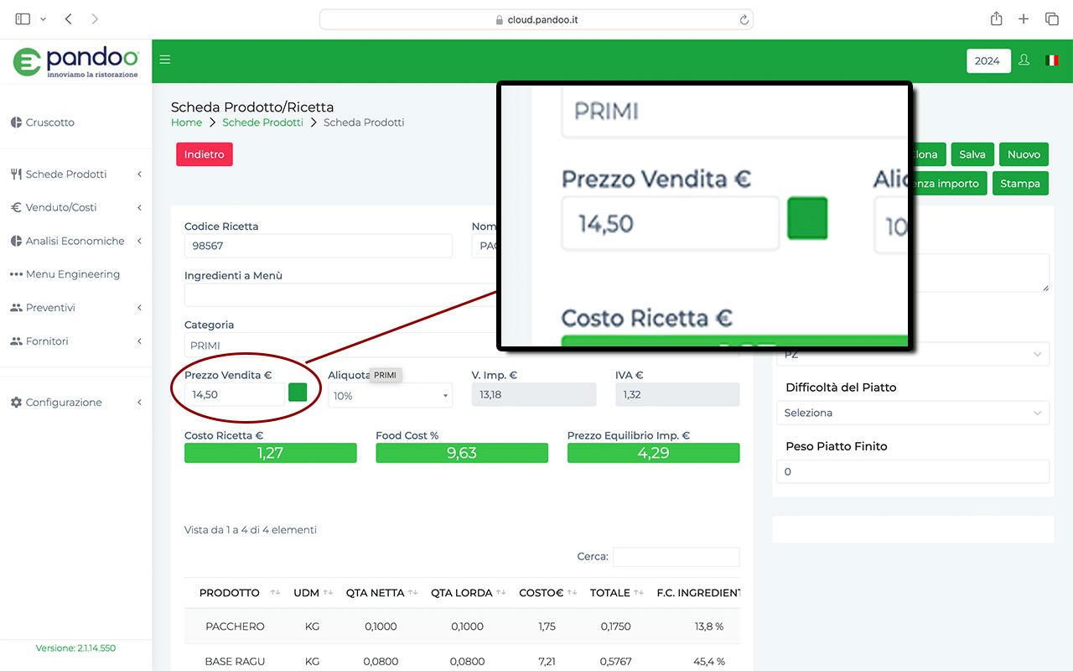1073x671 pixels.
Task: Expand the Configurazione sidebar section
Action: (75, 403)
